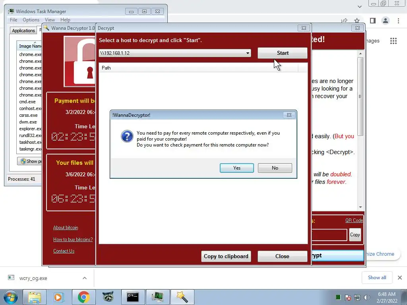
Task: Open the Contact Us link
Action: click(64, 251)
